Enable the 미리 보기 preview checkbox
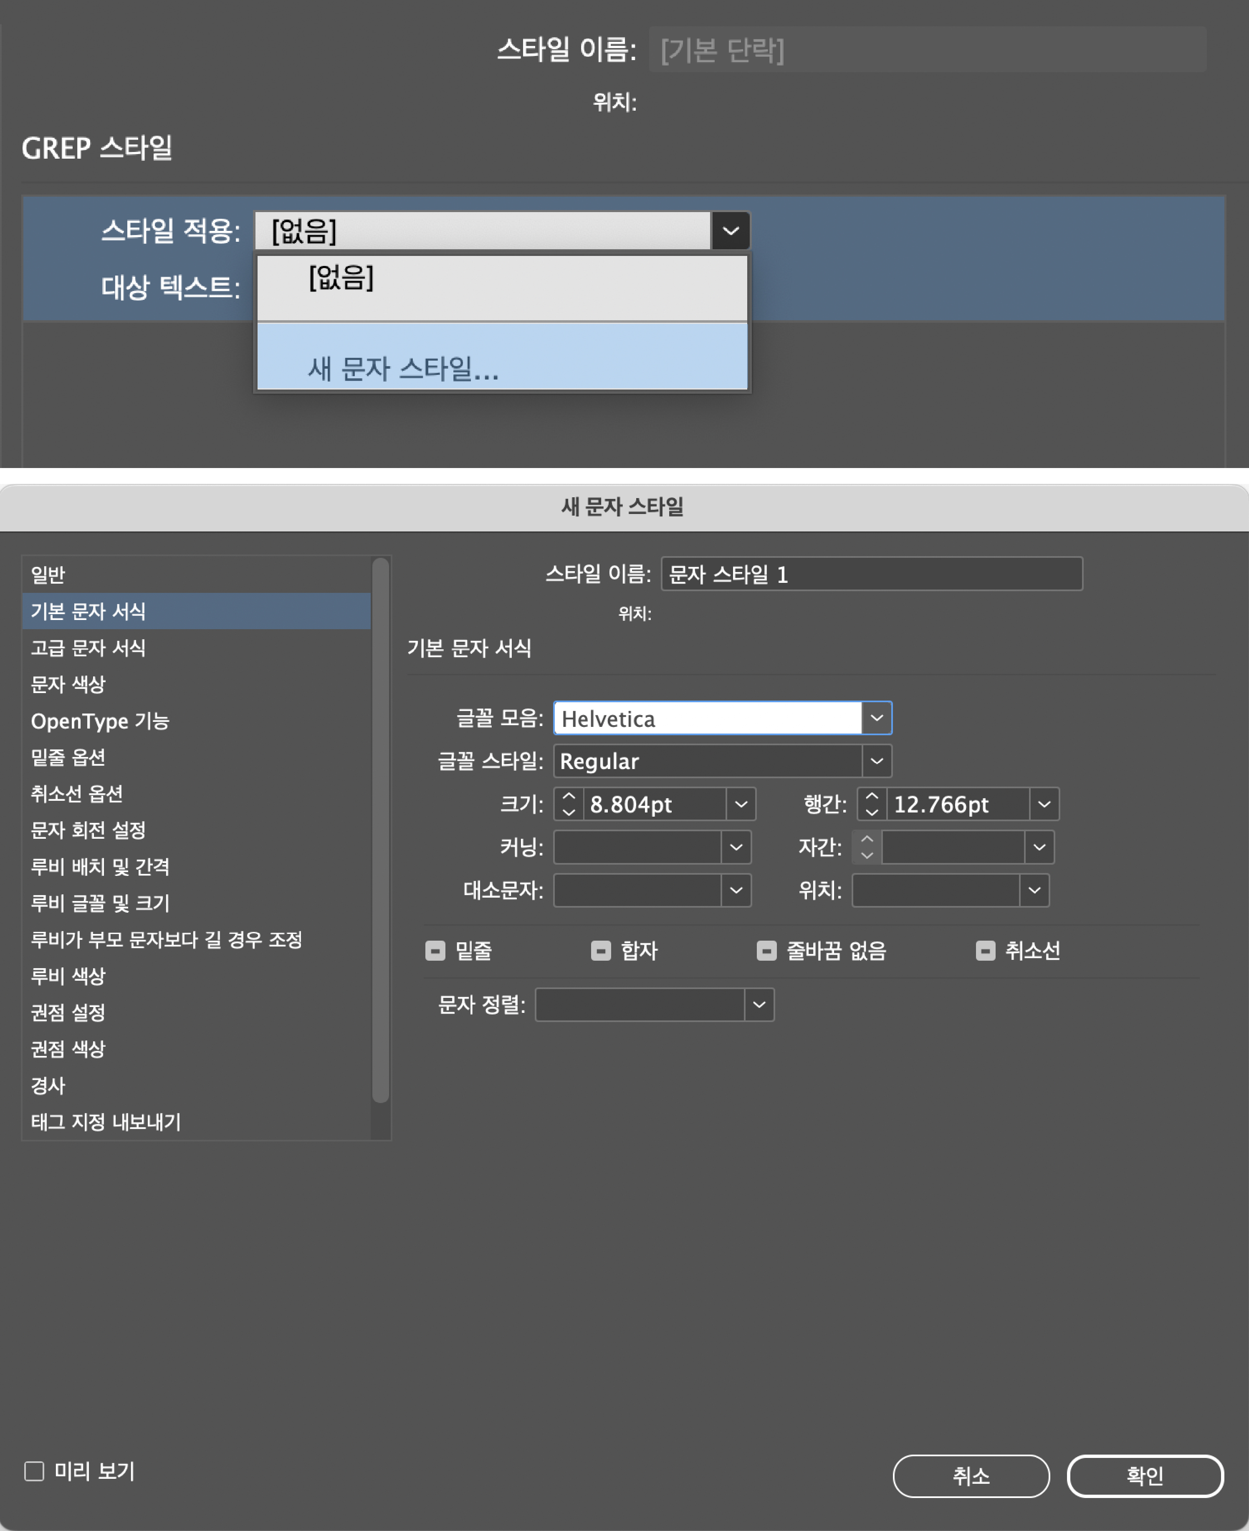The height and width of the screenshot is (1531, 1249). [x=34, y=1471]
